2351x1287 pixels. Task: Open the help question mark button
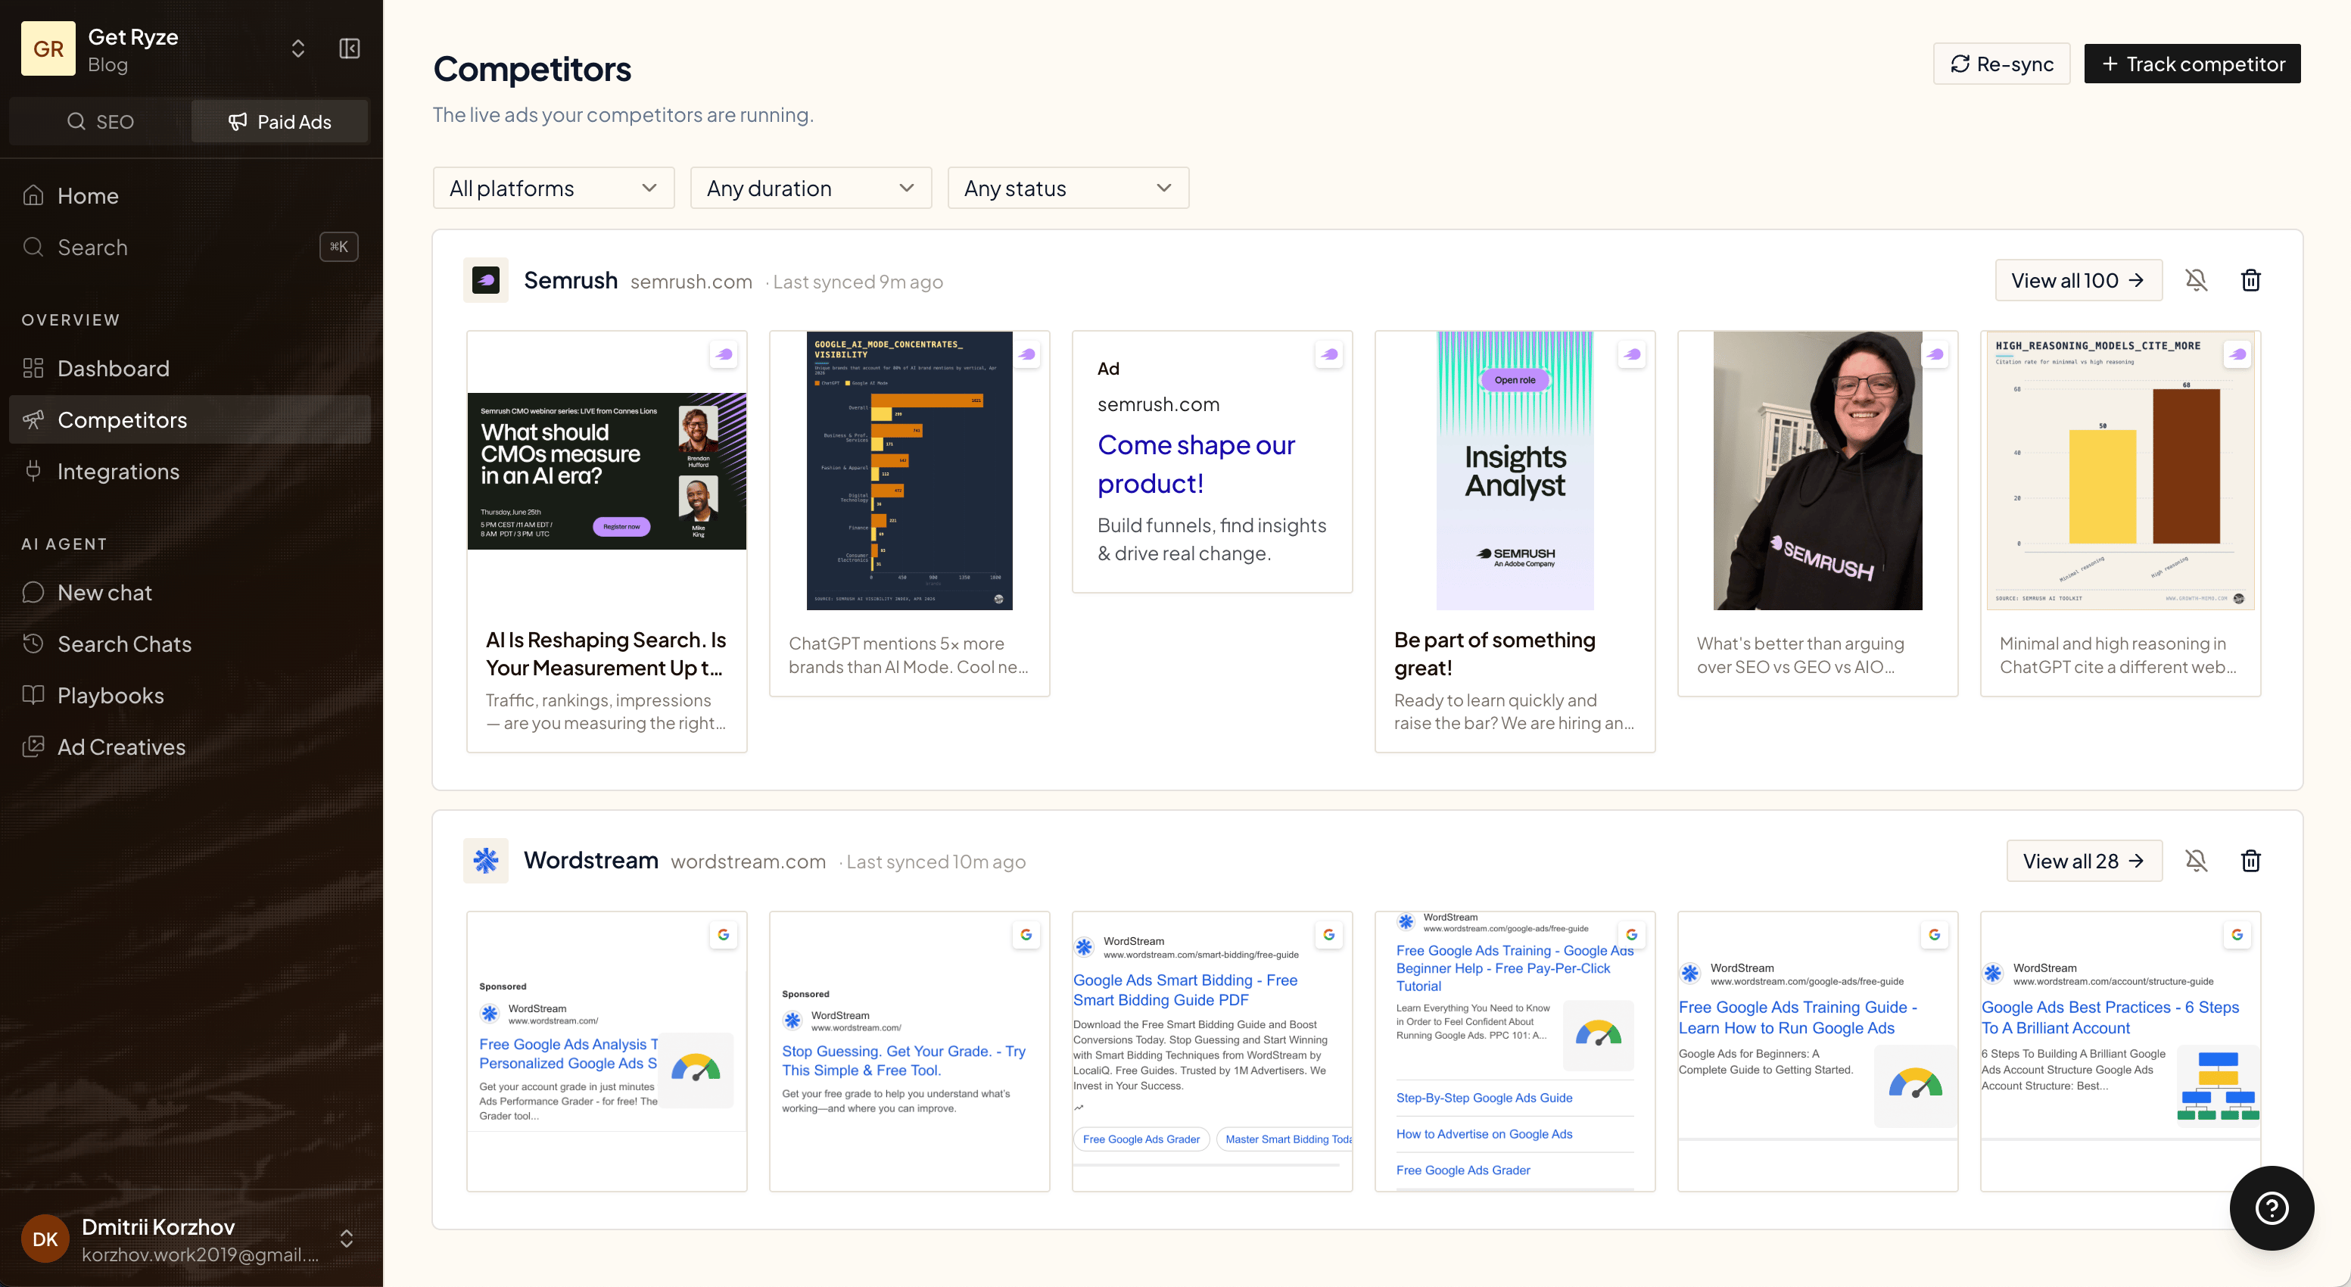click(x=2271, y=1208)
